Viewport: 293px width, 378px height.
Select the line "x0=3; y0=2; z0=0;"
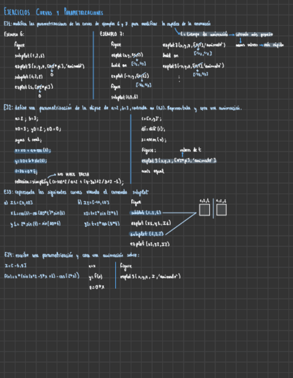pos(38,129)
